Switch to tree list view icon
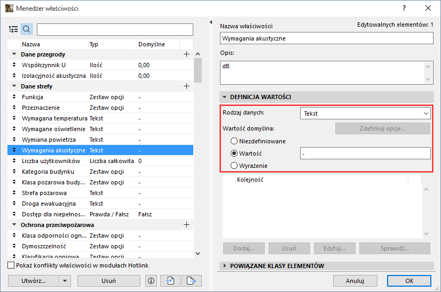The image size is (441, 292). pyautogui.click(x=13, y=29)
